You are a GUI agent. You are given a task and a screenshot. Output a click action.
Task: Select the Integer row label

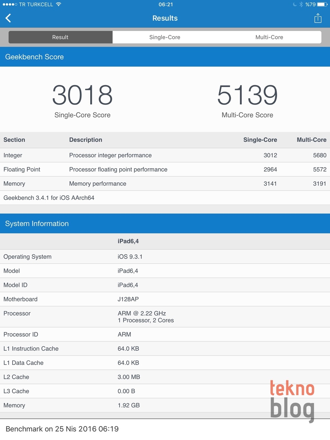[x=13, y=155]
